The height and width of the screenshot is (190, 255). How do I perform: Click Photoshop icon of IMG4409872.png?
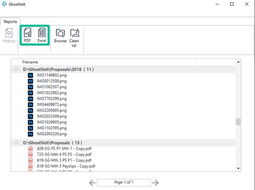click(x=31, y=105)
